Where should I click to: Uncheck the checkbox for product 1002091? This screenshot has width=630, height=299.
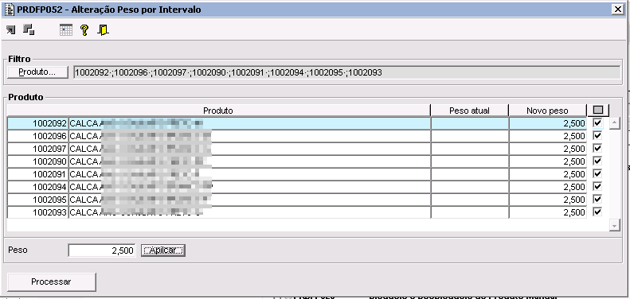pyautogui.click(x=597, y=174)
